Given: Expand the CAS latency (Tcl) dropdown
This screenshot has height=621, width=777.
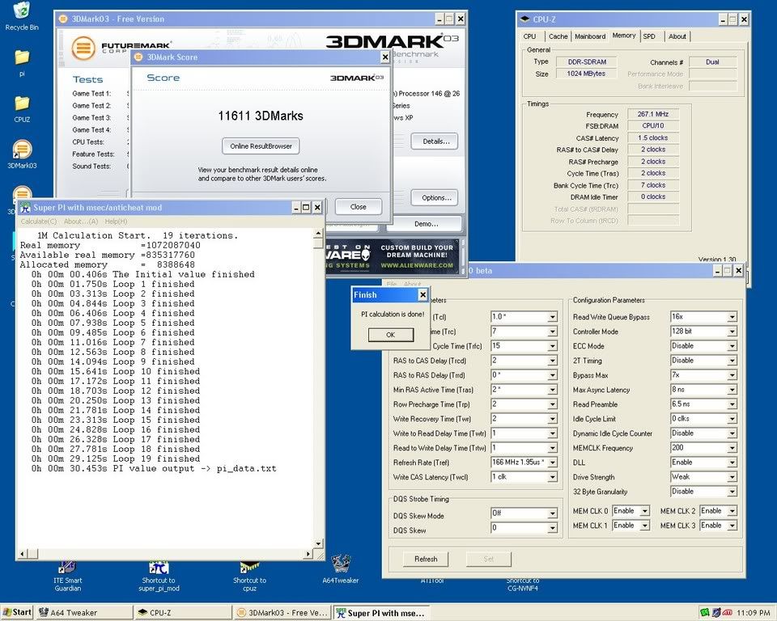Looking at the screenshot, I should click(552, 317).
